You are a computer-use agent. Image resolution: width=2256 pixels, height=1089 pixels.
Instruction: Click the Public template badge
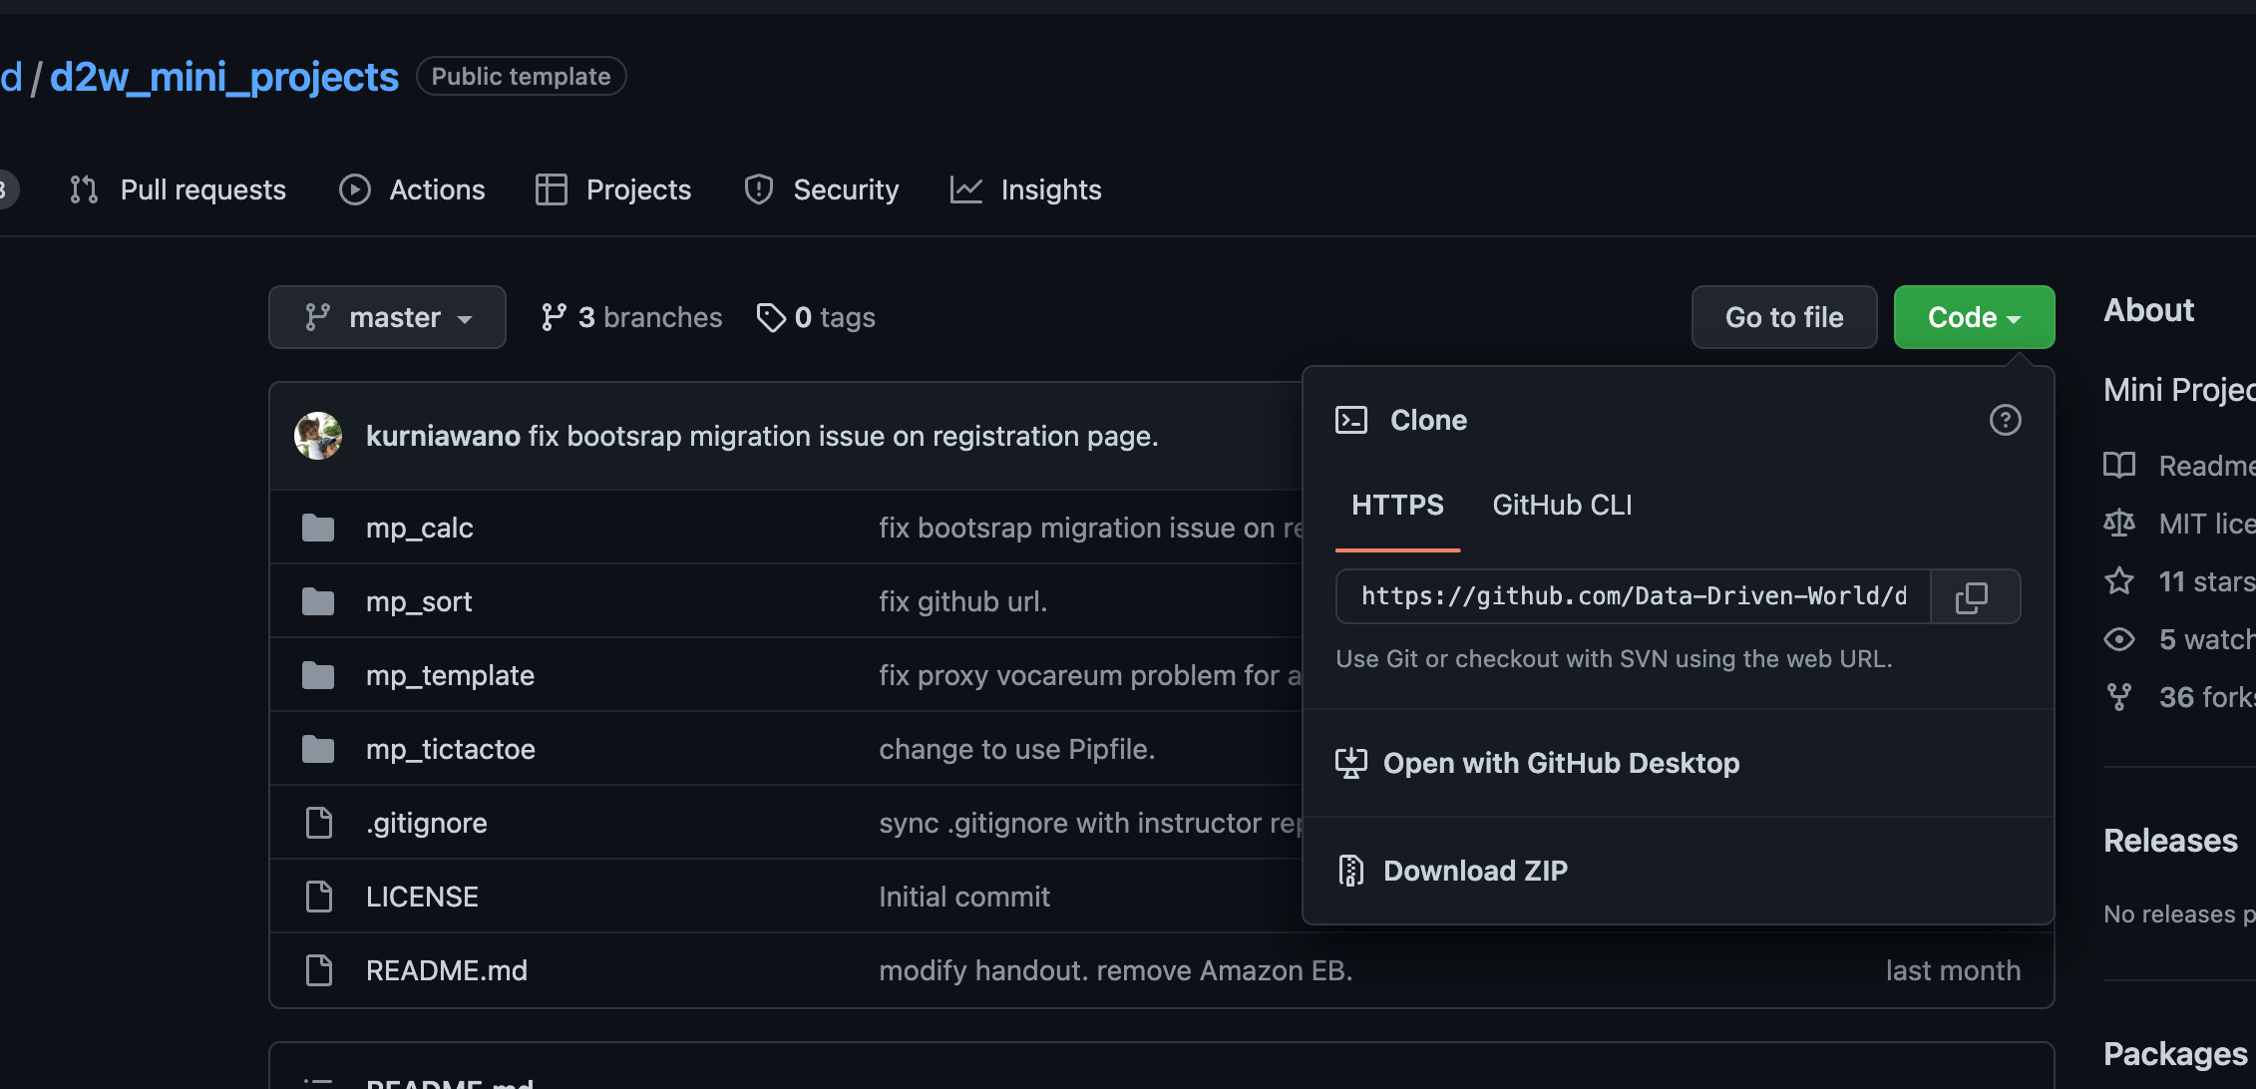(521, 77)
